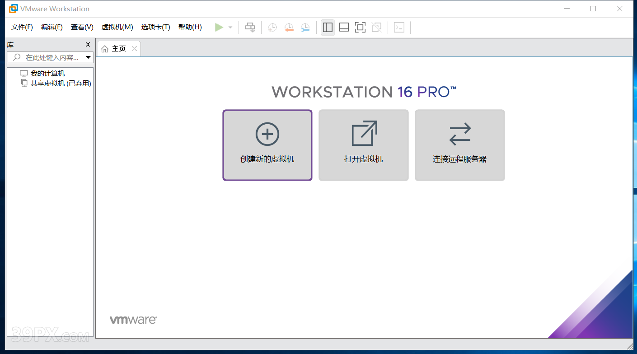Open the 文件(F) menu

22,27
